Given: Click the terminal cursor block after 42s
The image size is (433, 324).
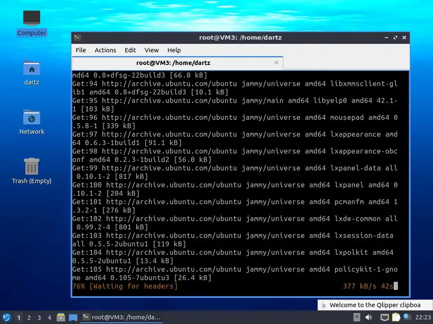Looking at the screenshot, I should click(396, 286).
